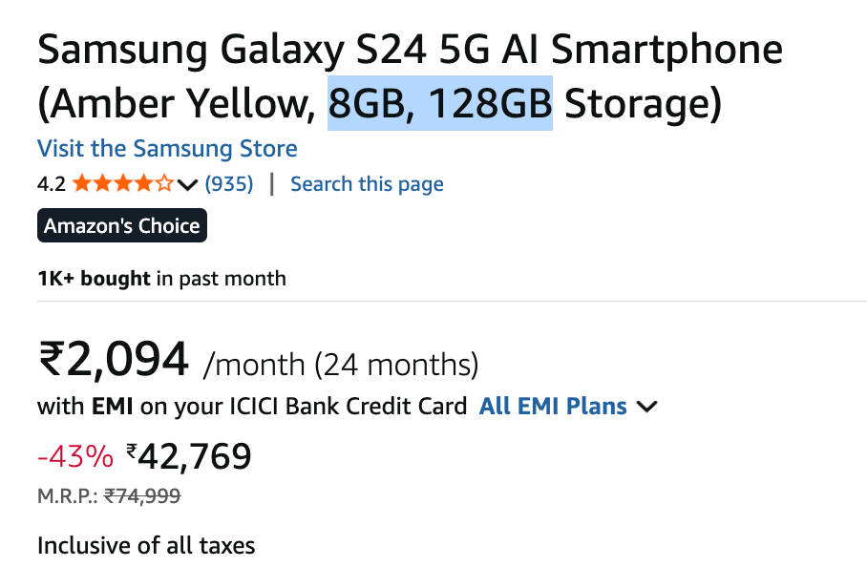Click the Amazon's Choice badge
The width and height of the screenshot is (867, 567).
click(x=122, y=226)
